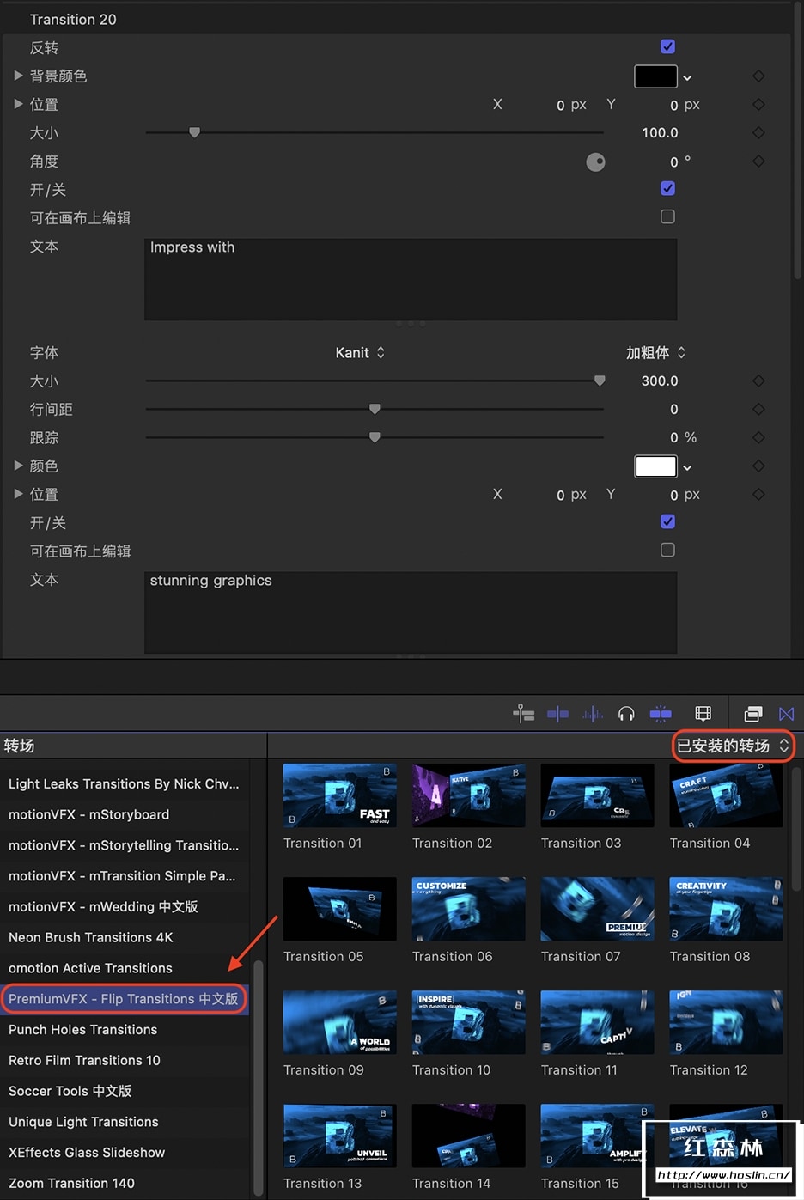
Task: Select Transition 14 thumbnail
Action: 469,1136
